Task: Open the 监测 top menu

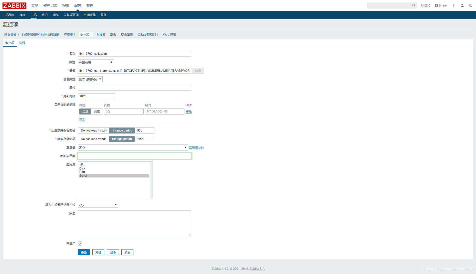Action: [35, 5]
